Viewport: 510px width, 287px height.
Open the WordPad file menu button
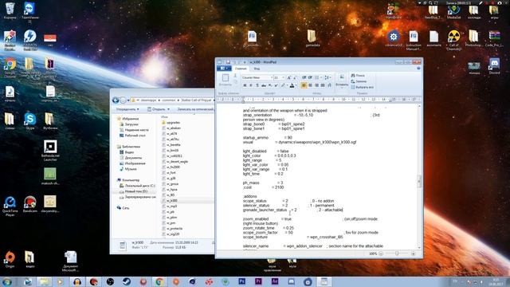click(x=224, y=69)
